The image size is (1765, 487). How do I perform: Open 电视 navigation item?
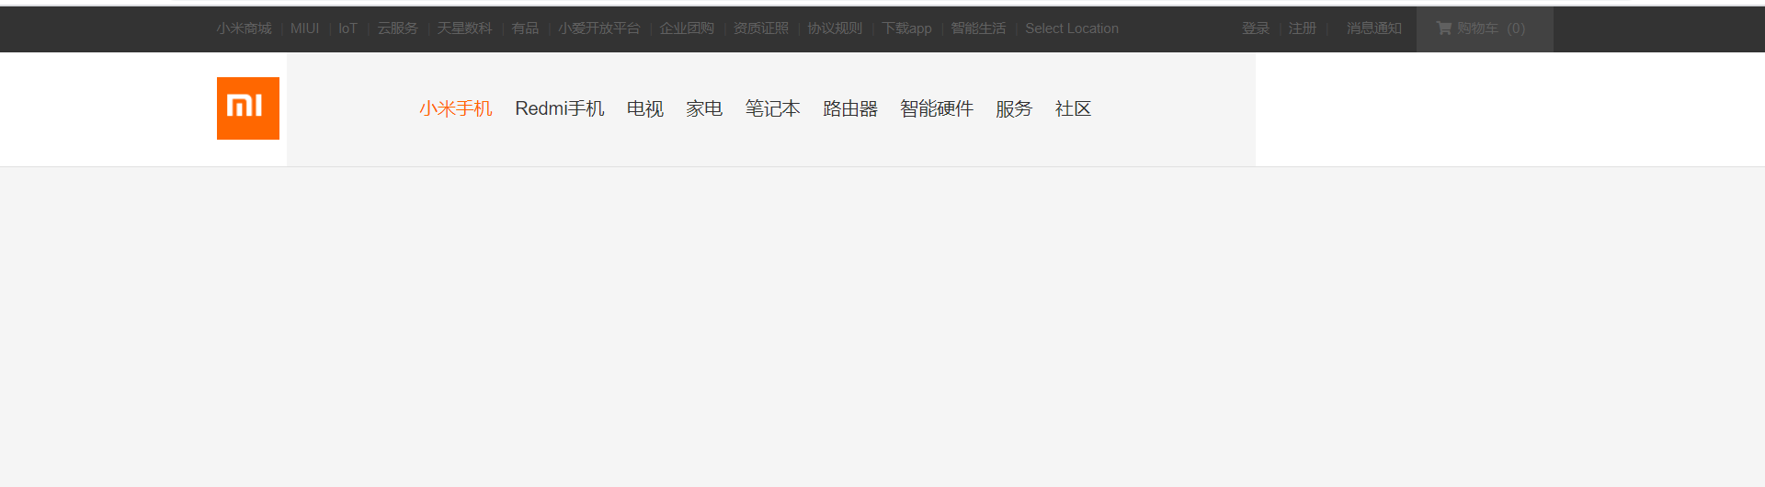(x=645, y=108)
